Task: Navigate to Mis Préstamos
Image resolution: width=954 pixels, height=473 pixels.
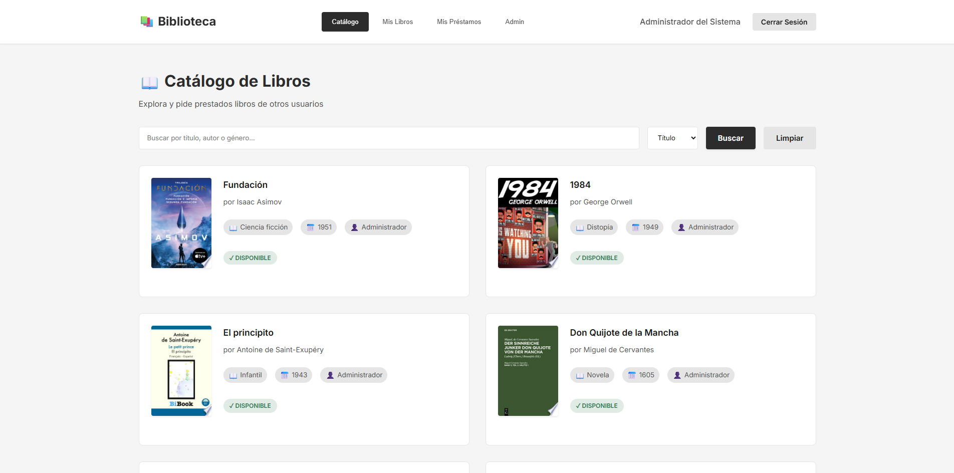Action: point(458,22)
